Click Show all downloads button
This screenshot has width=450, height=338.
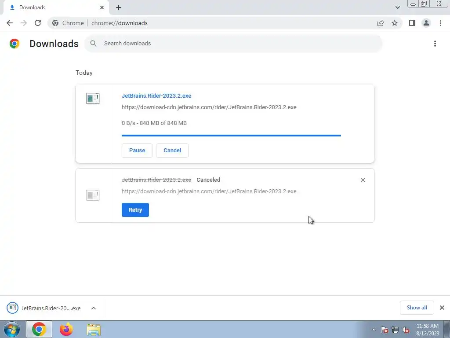[x=417, y=308]
